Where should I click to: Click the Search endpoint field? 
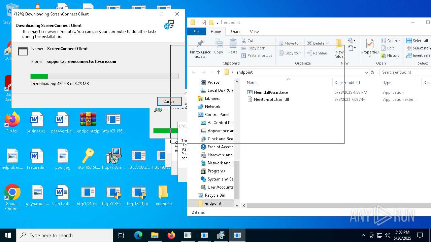click(405, 72)
